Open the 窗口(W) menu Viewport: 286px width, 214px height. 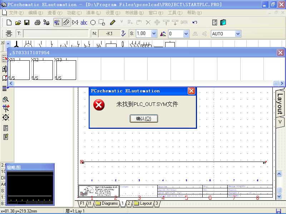tap(156, 13)
